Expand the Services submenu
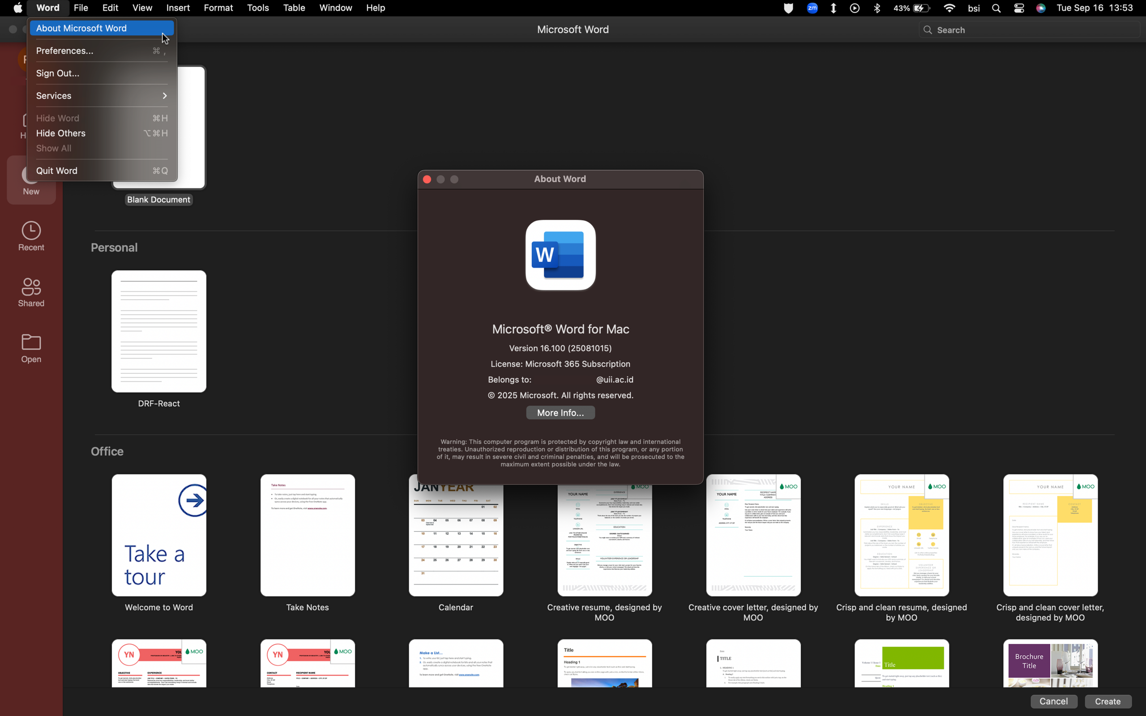 pos(102,96)
